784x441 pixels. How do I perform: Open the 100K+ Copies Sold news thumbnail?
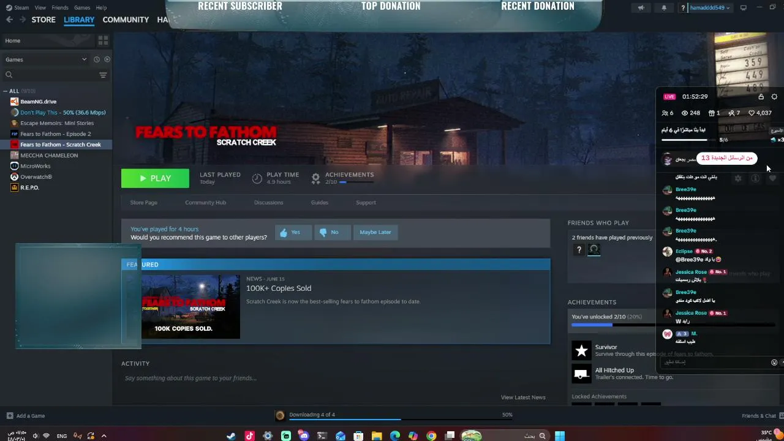pyautogui.click(x=190, y=306)
